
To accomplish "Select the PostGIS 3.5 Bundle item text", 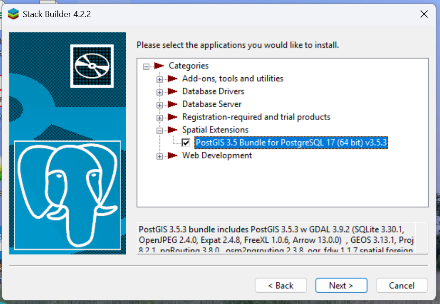I will 291,143.
